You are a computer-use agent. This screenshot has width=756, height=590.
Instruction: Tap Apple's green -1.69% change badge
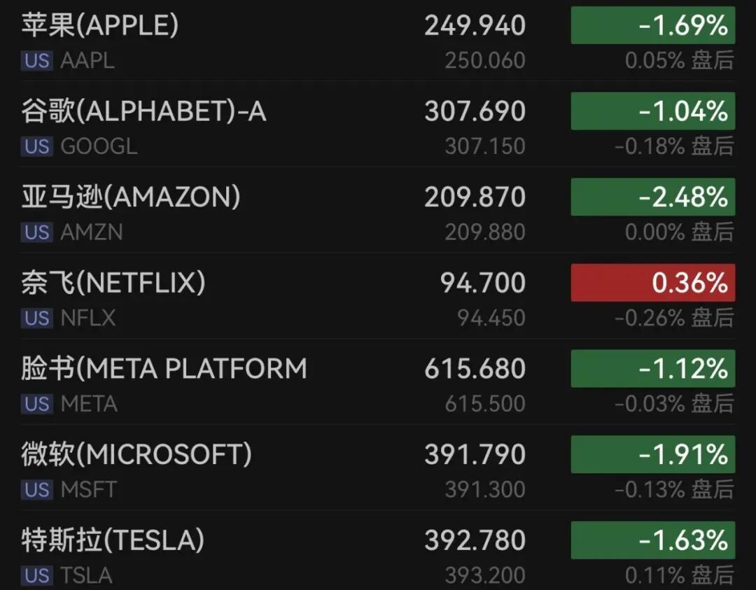pyautogui.click(x=652, y=26)
